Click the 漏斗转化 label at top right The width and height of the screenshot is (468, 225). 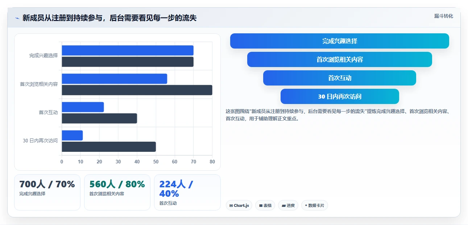pyautogui.click(x=444, y=16)
